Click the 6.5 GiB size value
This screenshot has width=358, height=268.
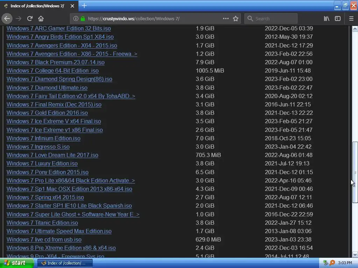tap(205, 172)
